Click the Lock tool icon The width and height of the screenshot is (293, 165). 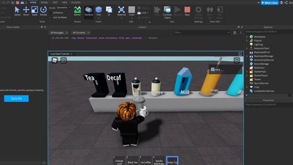click(x=139, y=13)
